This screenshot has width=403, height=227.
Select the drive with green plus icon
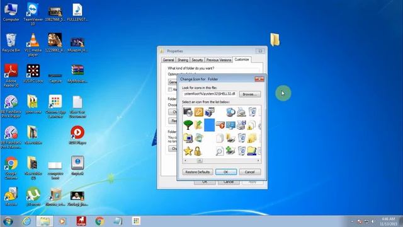point(230,151)
